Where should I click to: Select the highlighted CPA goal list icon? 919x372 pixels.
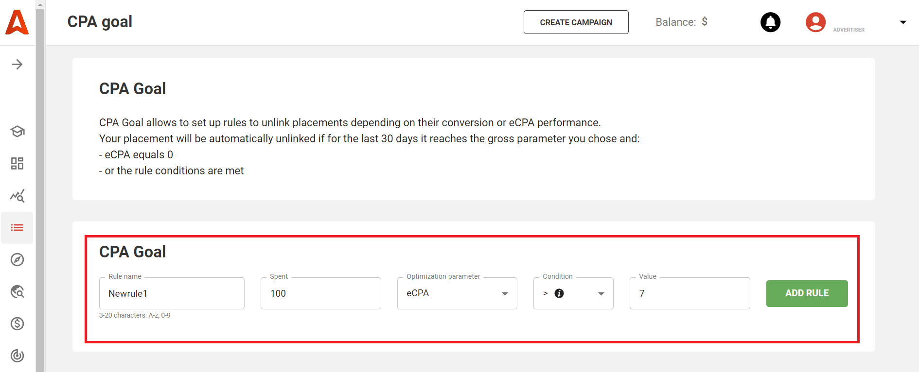pos(17,227)
